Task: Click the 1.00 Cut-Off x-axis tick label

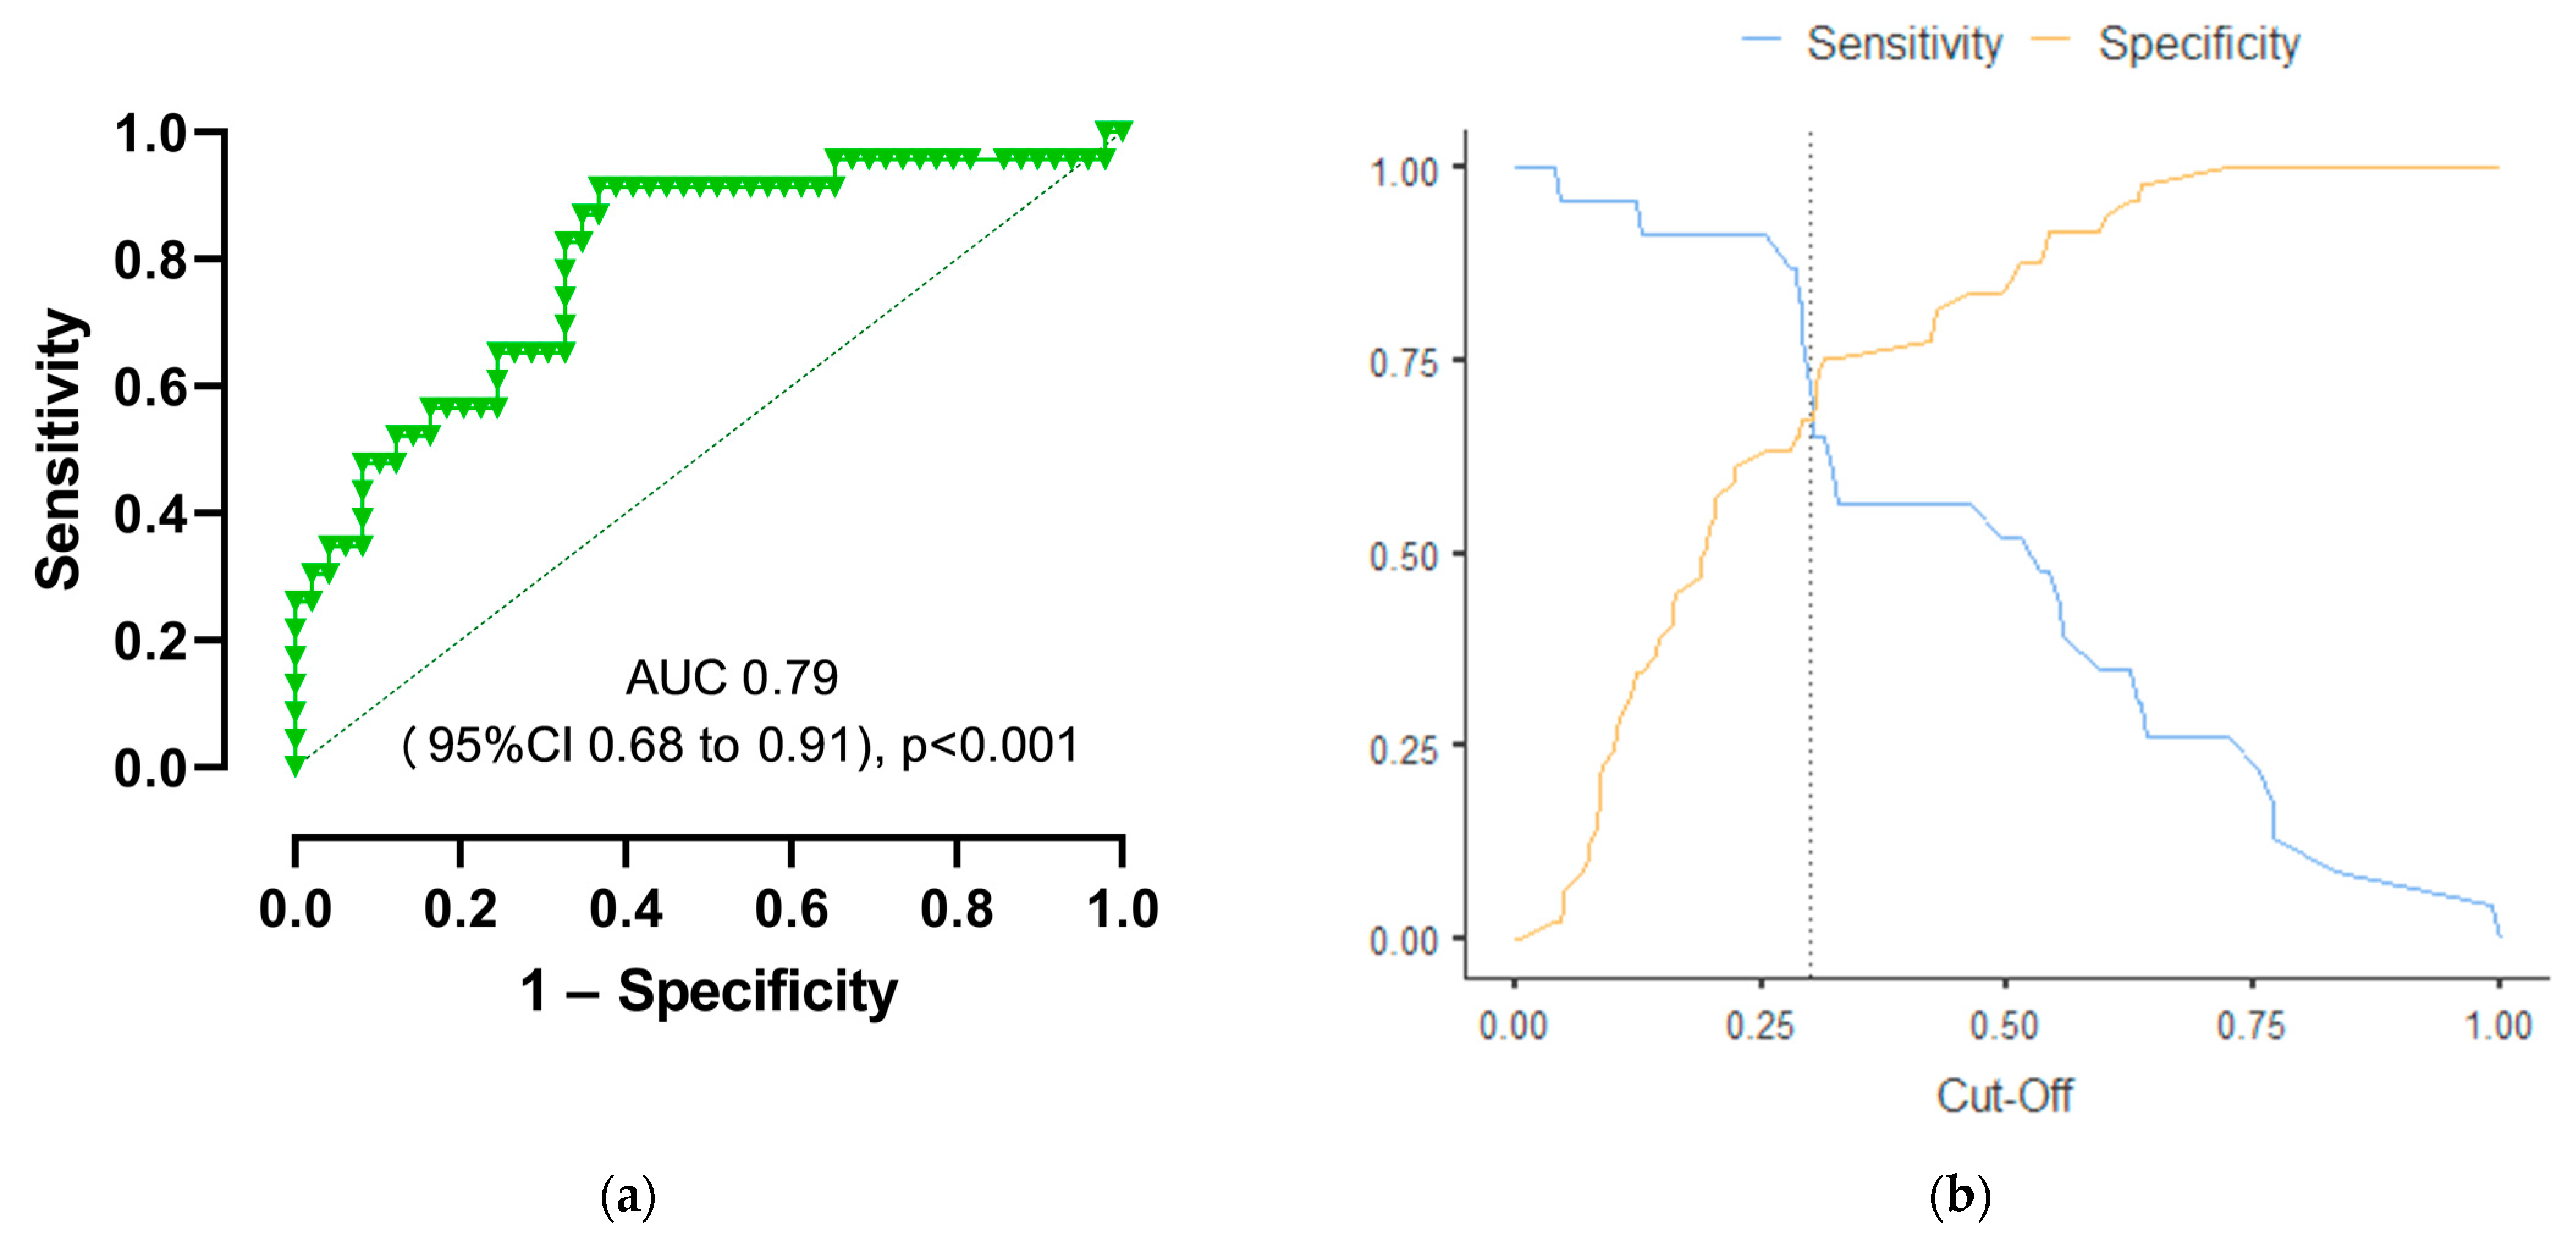Action: [2497, 1026]
